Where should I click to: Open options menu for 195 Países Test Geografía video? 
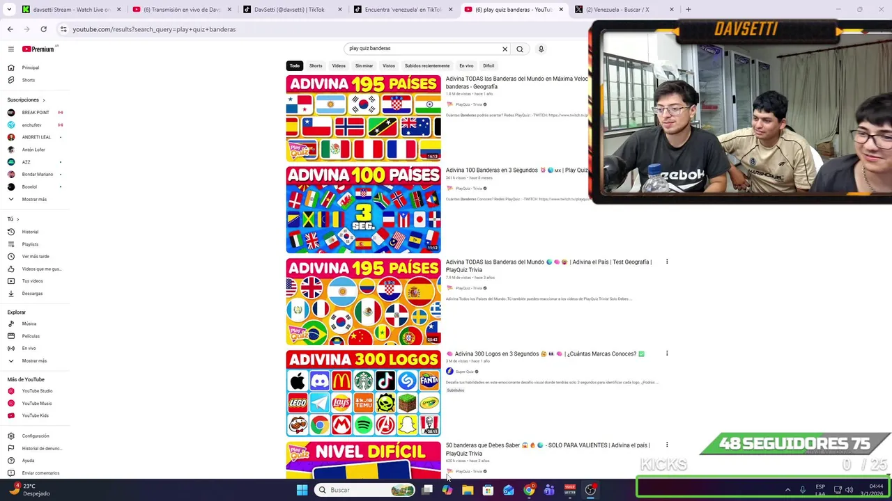[667, 262]
